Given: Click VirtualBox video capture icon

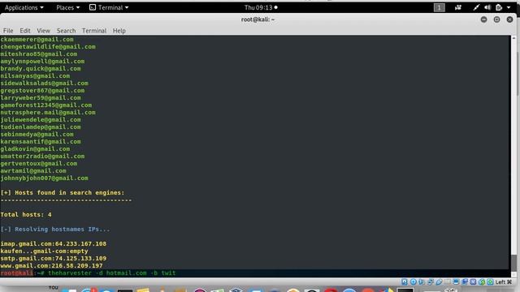Looking at the screenshot, I should (x=465, y=281).
